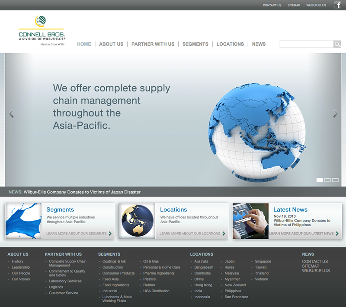Open Feed Asia footer link

click(x=111, y=279)
